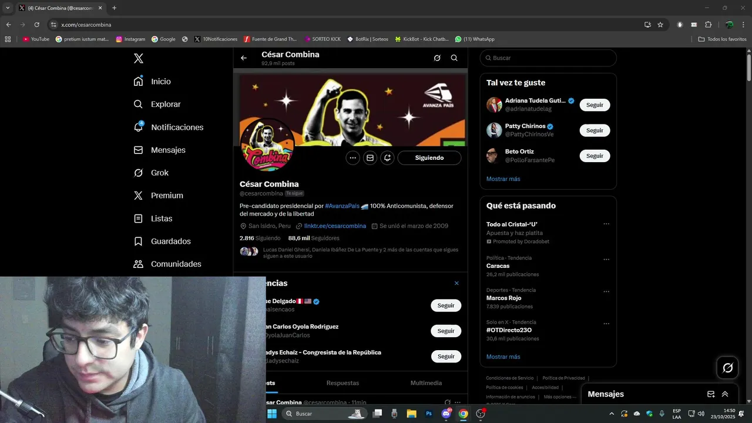752x423 pixels.
Task: Open Condiciones de Servicio footer link
Action: pyautogui.click(x=509, y=378)
